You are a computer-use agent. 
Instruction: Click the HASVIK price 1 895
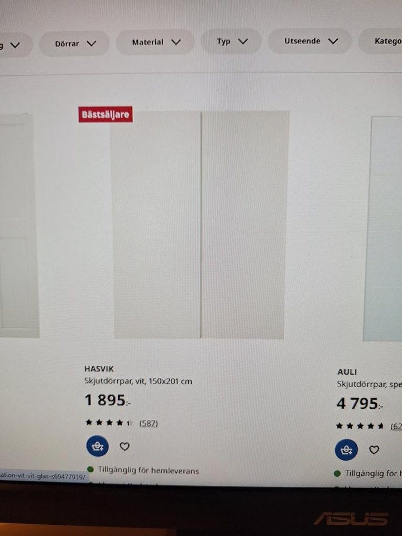point(107,400)
